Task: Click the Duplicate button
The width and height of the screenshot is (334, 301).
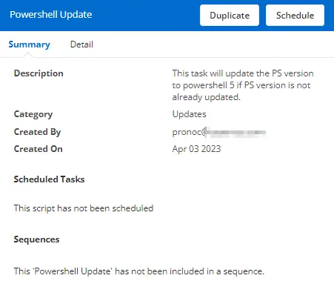Action: tap(230, 16)
